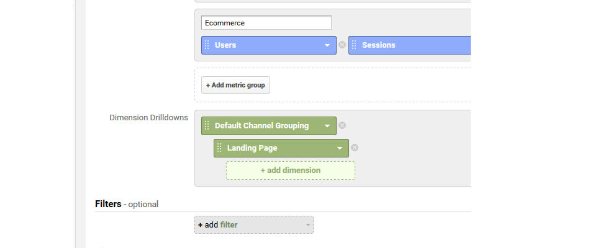Expand the Default Channel Grouping dropdown arrow
Image resolution: width=590 pixels, height=248 pixels.
click(x=327, y=126)
